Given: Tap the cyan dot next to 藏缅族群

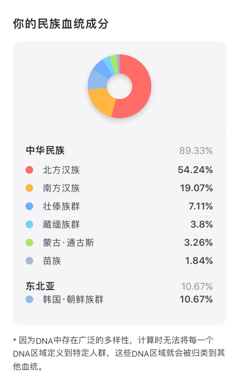Looking at the screenshot, I should [29, 225].
